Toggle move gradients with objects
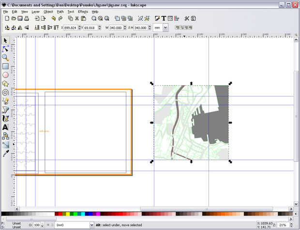 186,28
